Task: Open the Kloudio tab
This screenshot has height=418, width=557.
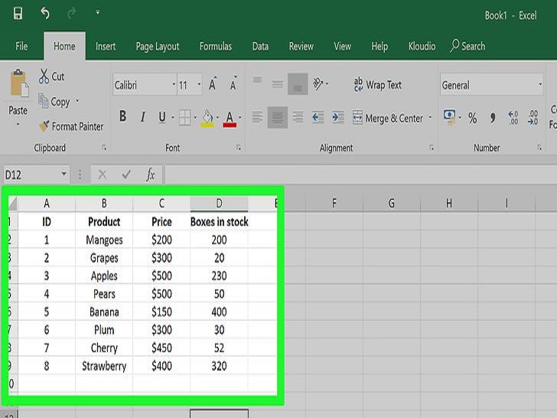Action: [x=422, y=46]
